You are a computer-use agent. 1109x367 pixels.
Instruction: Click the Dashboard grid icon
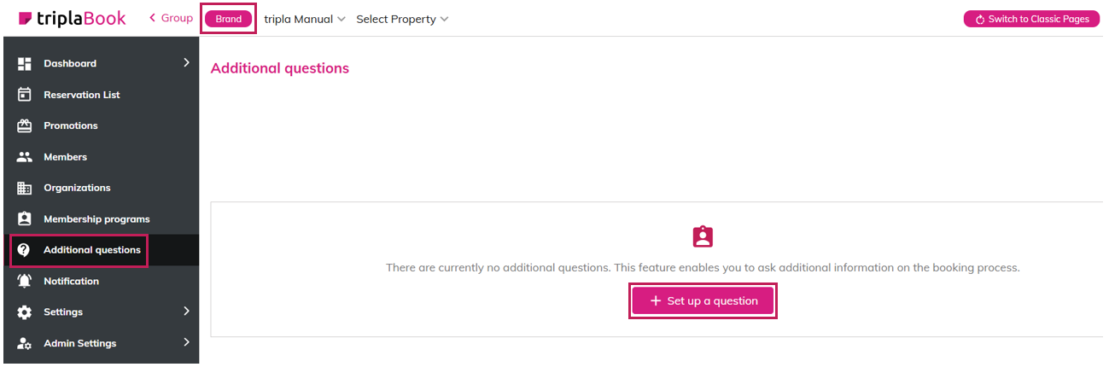[x=25, y=63]
